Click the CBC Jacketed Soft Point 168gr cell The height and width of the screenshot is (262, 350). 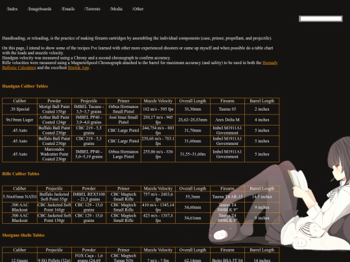pyautogui.click(x=54, y=208)
